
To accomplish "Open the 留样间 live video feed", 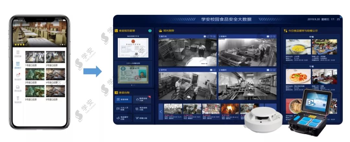I will pyautogui.click(x=188, y=86).
